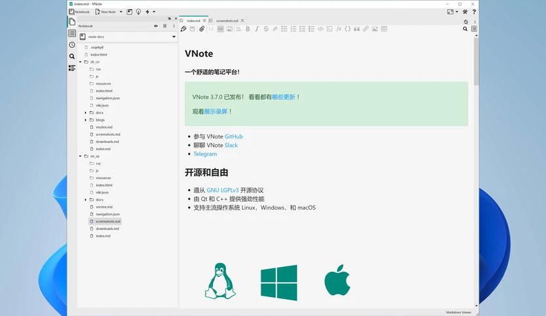Screen dimensions: 546x316
Task: Toggle the highlighter mark tool
Action: 275,29
